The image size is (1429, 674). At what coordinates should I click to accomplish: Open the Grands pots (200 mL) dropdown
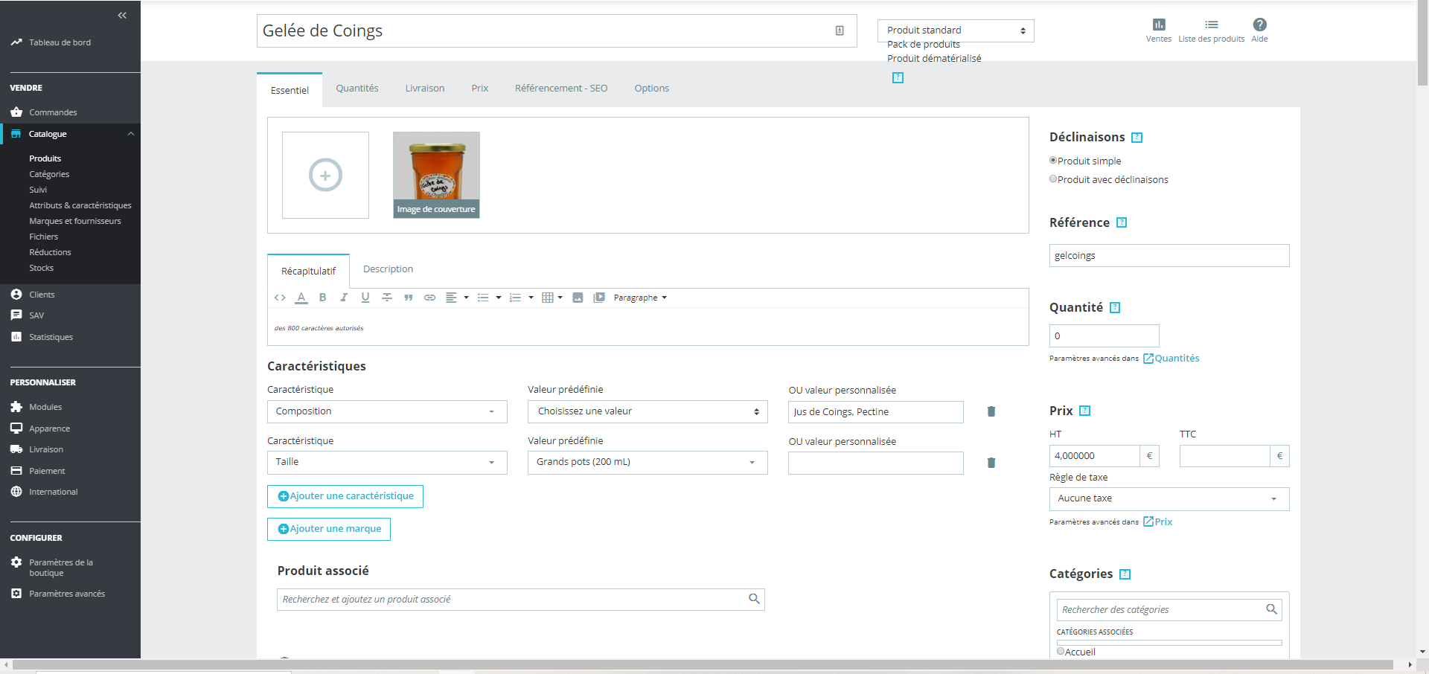tap(648, 462)
